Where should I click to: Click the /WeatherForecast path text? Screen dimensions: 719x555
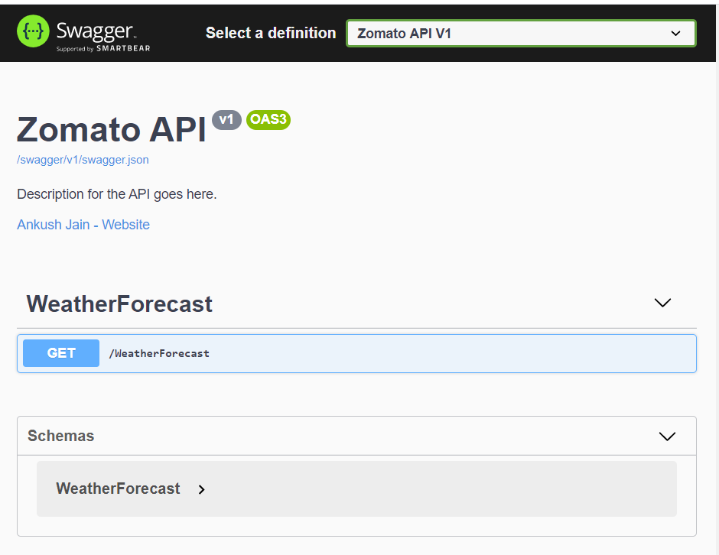(x=159, y=353)
